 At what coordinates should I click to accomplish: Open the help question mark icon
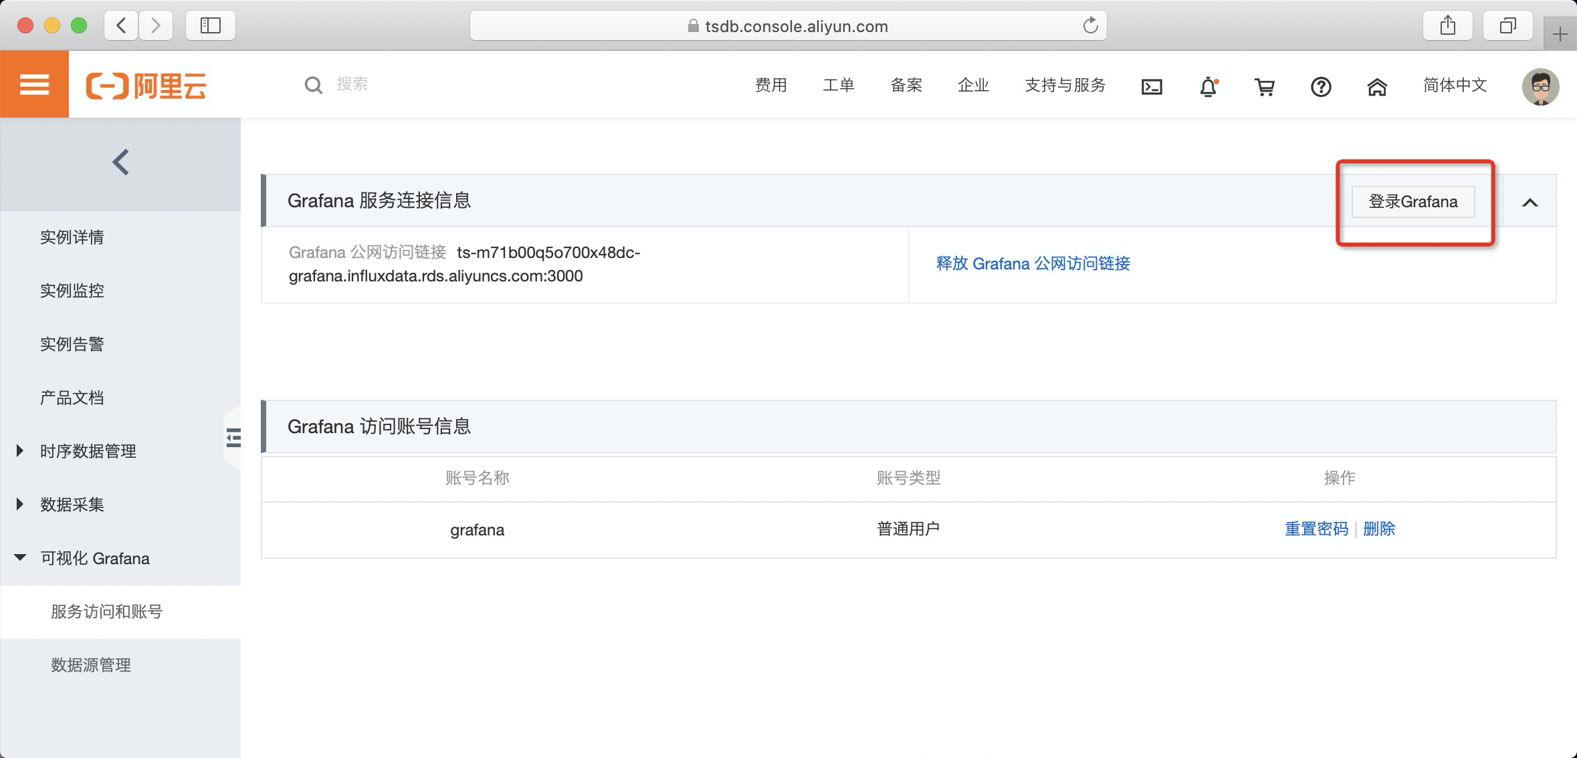coord(1321,86)
